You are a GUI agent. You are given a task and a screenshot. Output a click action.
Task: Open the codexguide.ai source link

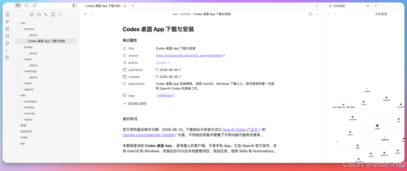[189, 55]
